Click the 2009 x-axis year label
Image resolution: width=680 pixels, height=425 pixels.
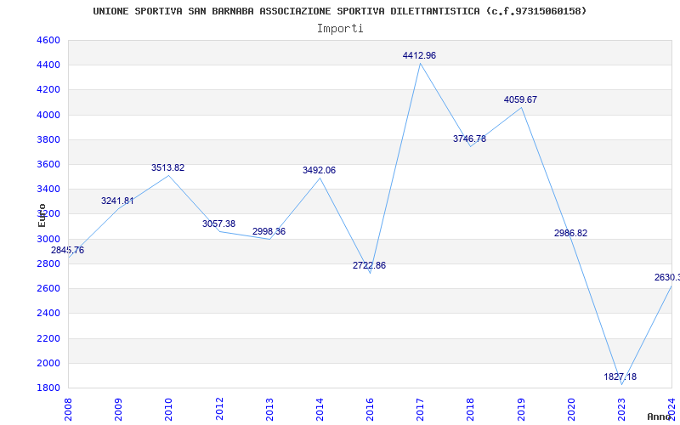pyautogui.click(x=118, y=410)
